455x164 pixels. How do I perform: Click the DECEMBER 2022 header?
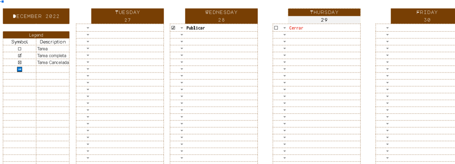[x=36, y=16]
